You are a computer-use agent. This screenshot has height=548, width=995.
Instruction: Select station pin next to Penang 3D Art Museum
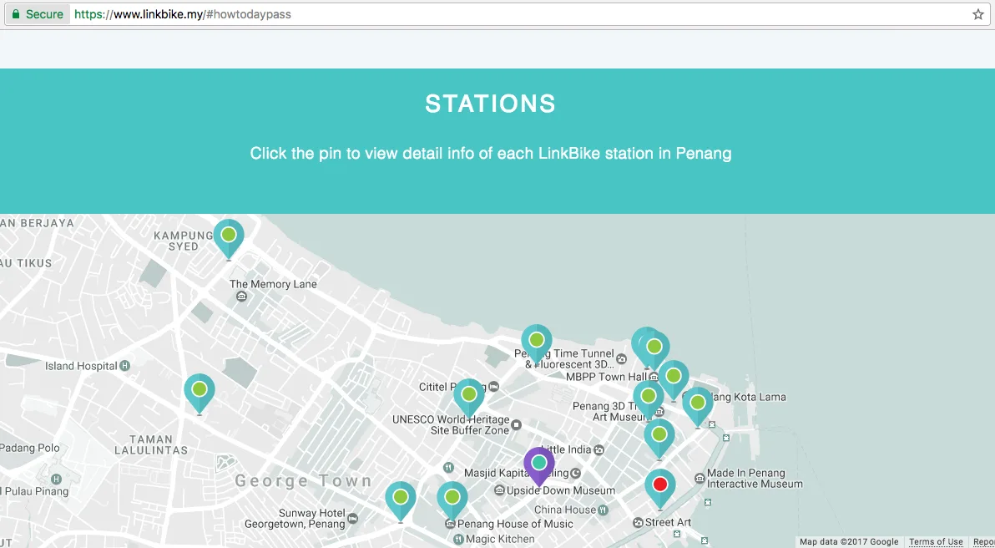point(648,398)
